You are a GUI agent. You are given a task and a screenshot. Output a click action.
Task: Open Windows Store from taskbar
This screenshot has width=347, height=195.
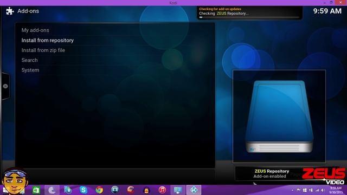[x=36, y=190]
